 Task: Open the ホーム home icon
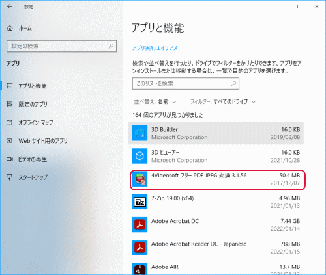10,28
